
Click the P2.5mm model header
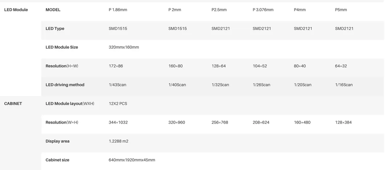point(219,10)
